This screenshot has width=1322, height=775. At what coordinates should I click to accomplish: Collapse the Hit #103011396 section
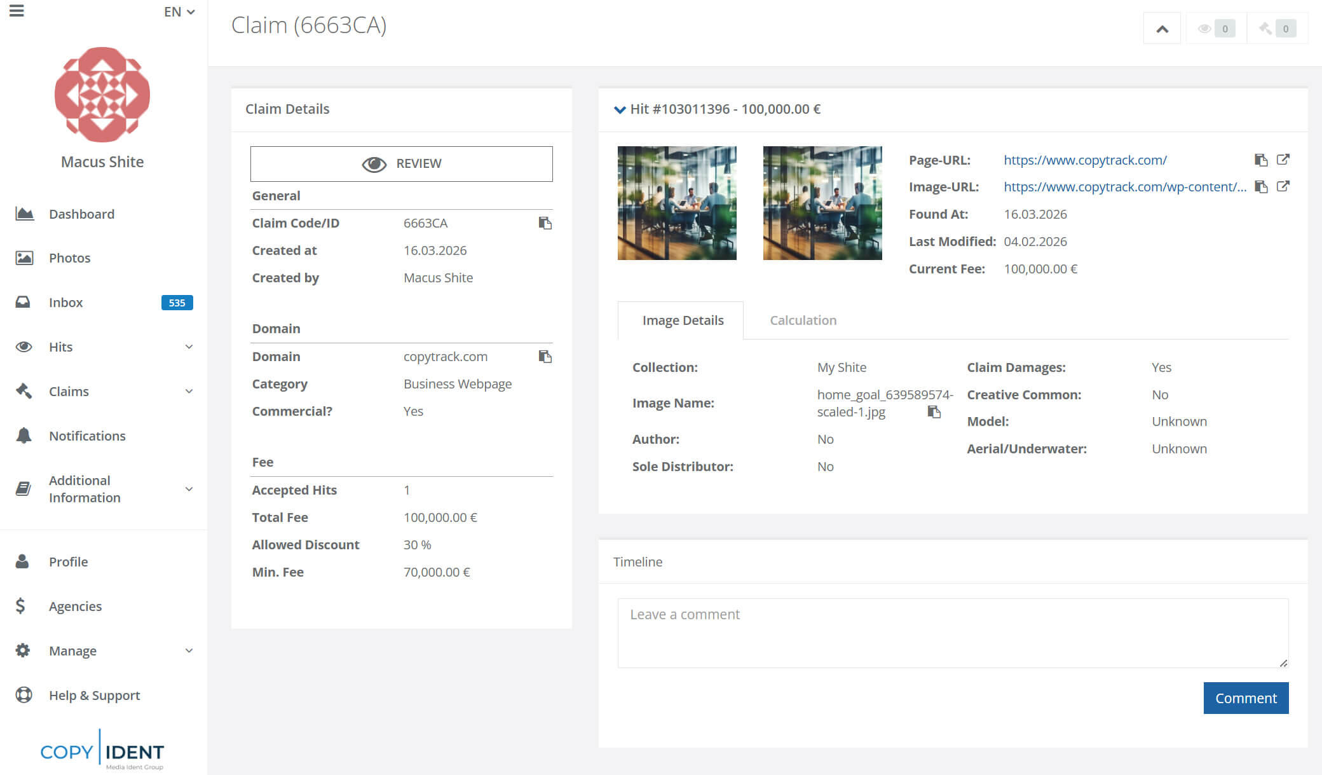(620, 109)
